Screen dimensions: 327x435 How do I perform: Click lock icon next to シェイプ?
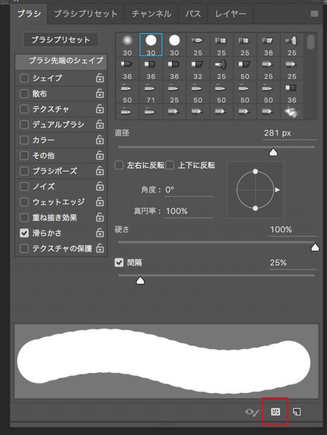tap(100, 78)
